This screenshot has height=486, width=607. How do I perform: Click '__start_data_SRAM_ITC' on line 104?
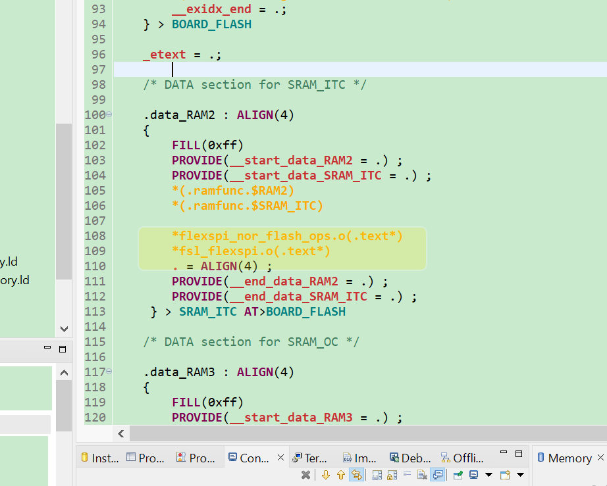point(306,175)
